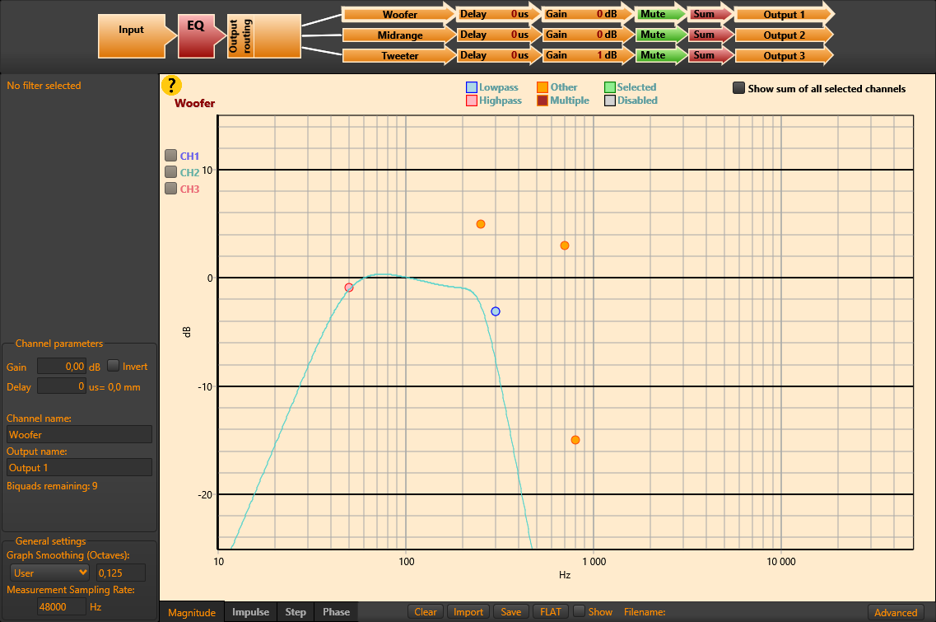Click the Clear button

click(x=426, y=612)
